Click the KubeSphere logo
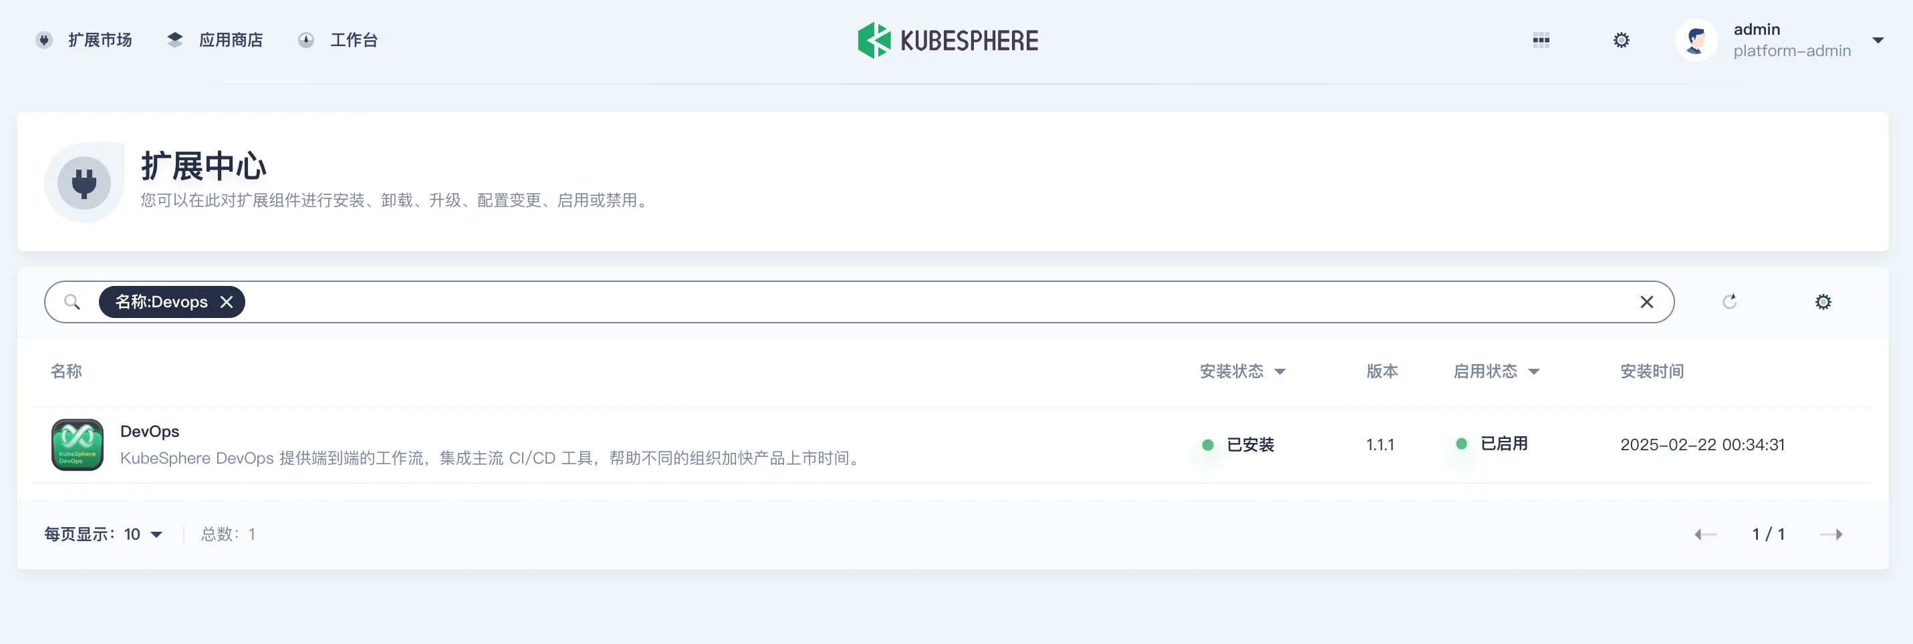This screenshot has height=644, width=1913. [948, 40]
